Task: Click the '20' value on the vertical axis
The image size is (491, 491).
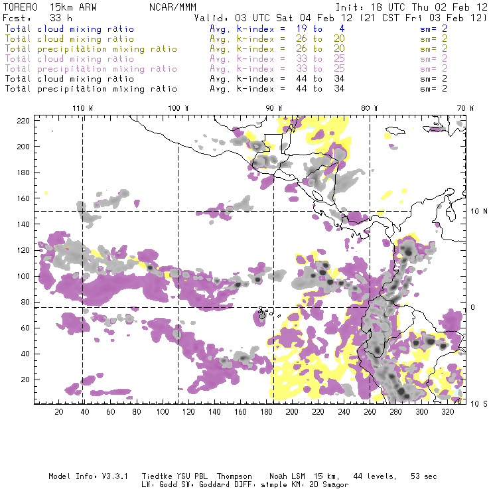Action: click(x=25, y=380)
